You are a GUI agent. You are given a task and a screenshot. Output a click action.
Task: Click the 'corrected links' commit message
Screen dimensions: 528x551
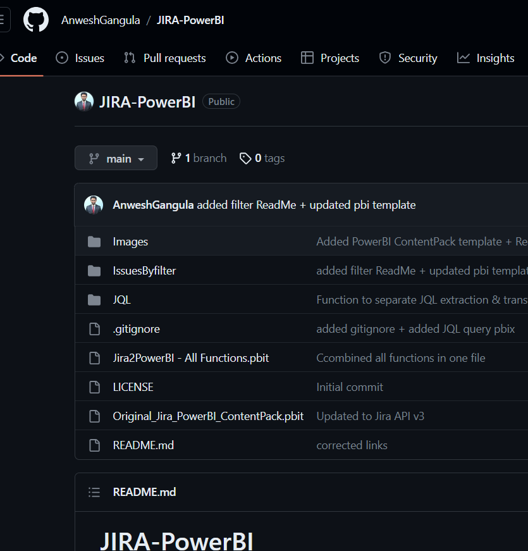click(x=352, y=445)
